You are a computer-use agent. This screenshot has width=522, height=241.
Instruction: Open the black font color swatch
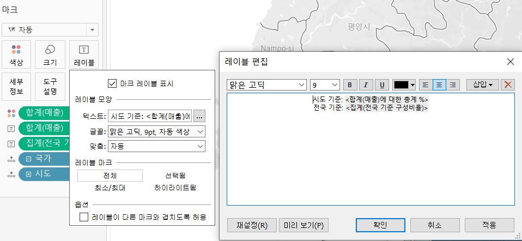pos(404,85)
